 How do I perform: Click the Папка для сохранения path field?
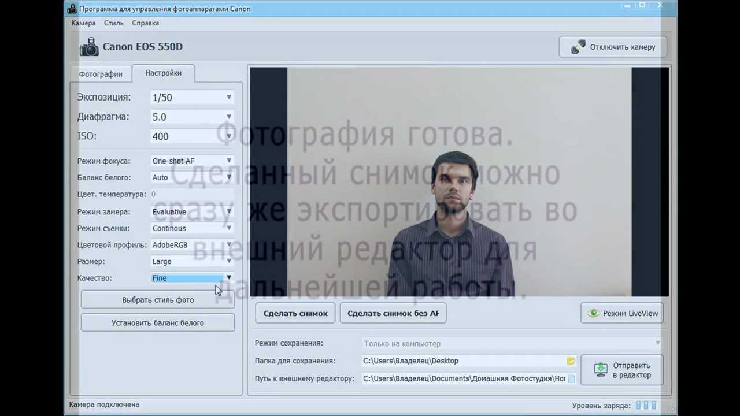click(464, 361)
